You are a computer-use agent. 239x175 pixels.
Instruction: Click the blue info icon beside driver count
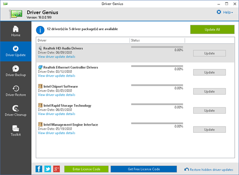click(x=40, y=30)
